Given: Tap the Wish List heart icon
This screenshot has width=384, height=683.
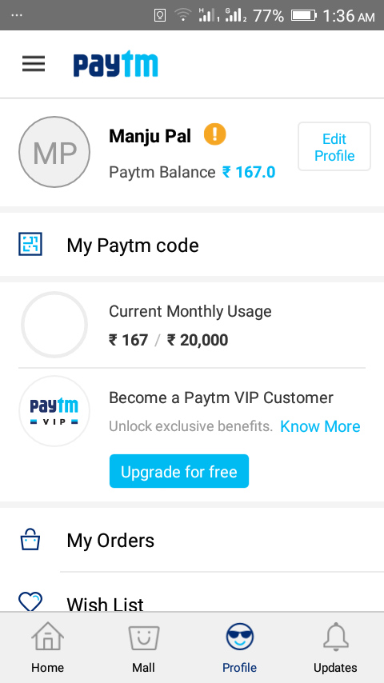Looking at the screenshot, I should click(x=30, y=601).
